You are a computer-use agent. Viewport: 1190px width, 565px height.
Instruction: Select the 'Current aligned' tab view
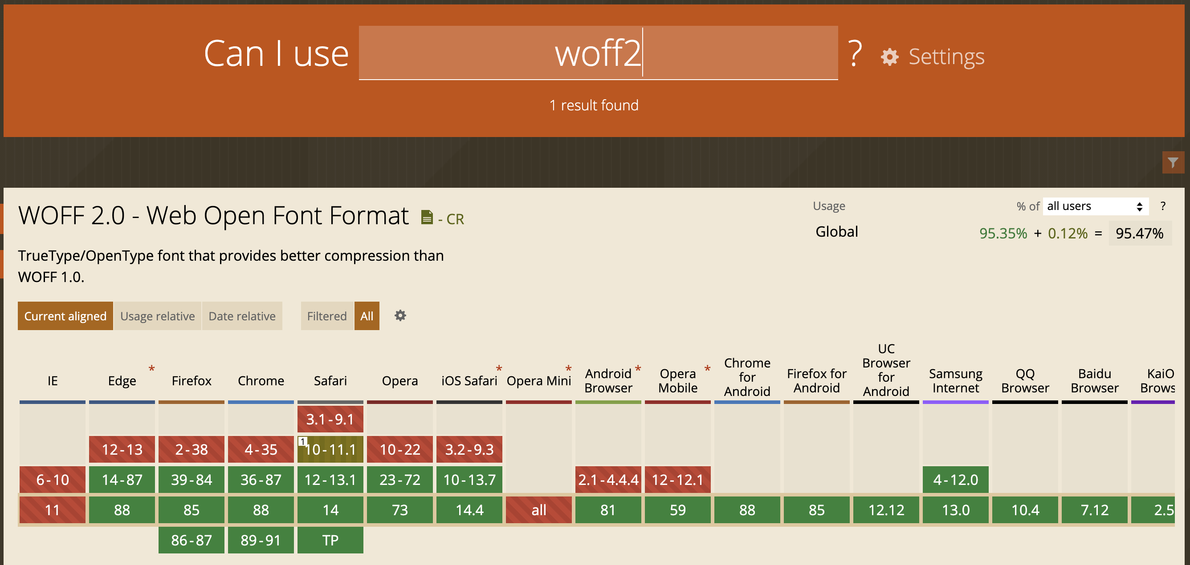tap(65, 315)
